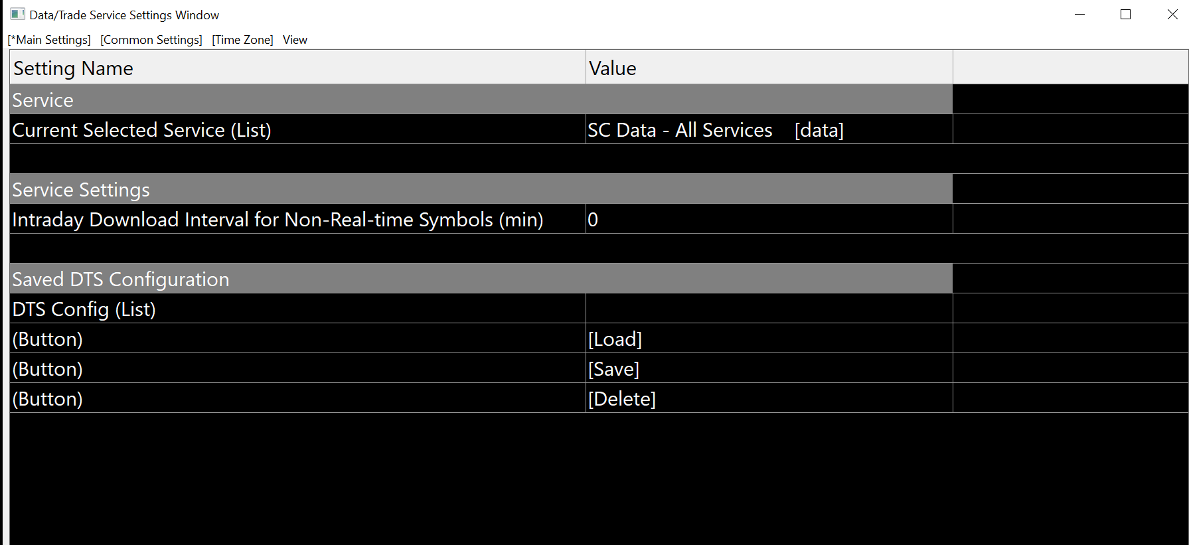Select the Service Settings section header
The height and width of the screenshot is (545, 1189).
click(481, 190)
